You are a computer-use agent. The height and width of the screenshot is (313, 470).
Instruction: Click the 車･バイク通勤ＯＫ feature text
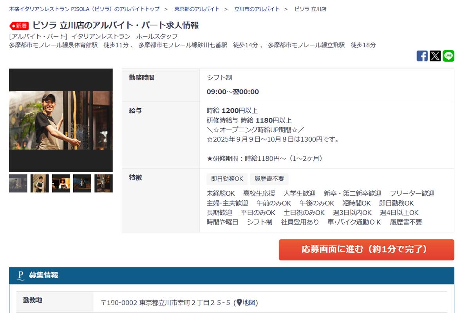[354, 222]
